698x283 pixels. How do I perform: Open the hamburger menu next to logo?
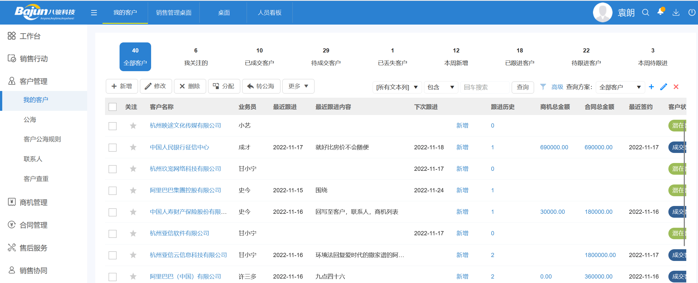94,13
